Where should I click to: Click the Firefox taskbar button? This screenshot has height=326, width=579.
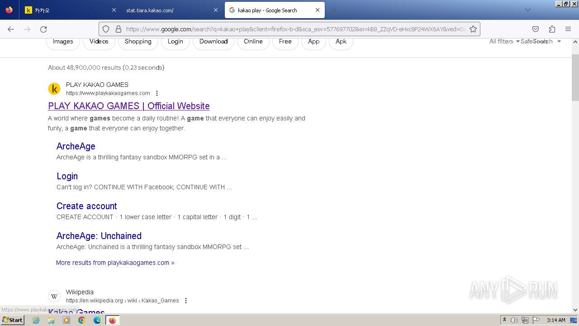[112, 320]
